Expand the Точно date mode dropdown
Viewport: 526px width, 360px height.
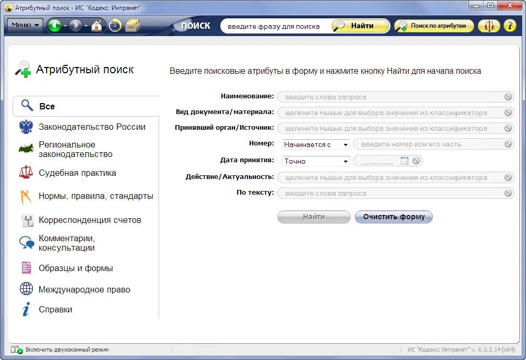point(316,161)
